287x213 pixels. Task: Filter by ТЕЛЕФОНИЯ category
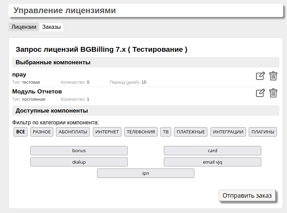pos(141,132)
